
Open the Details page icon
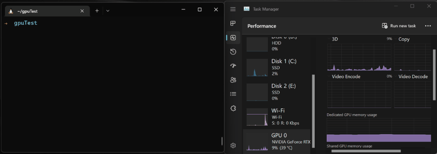tap(233, 94)
